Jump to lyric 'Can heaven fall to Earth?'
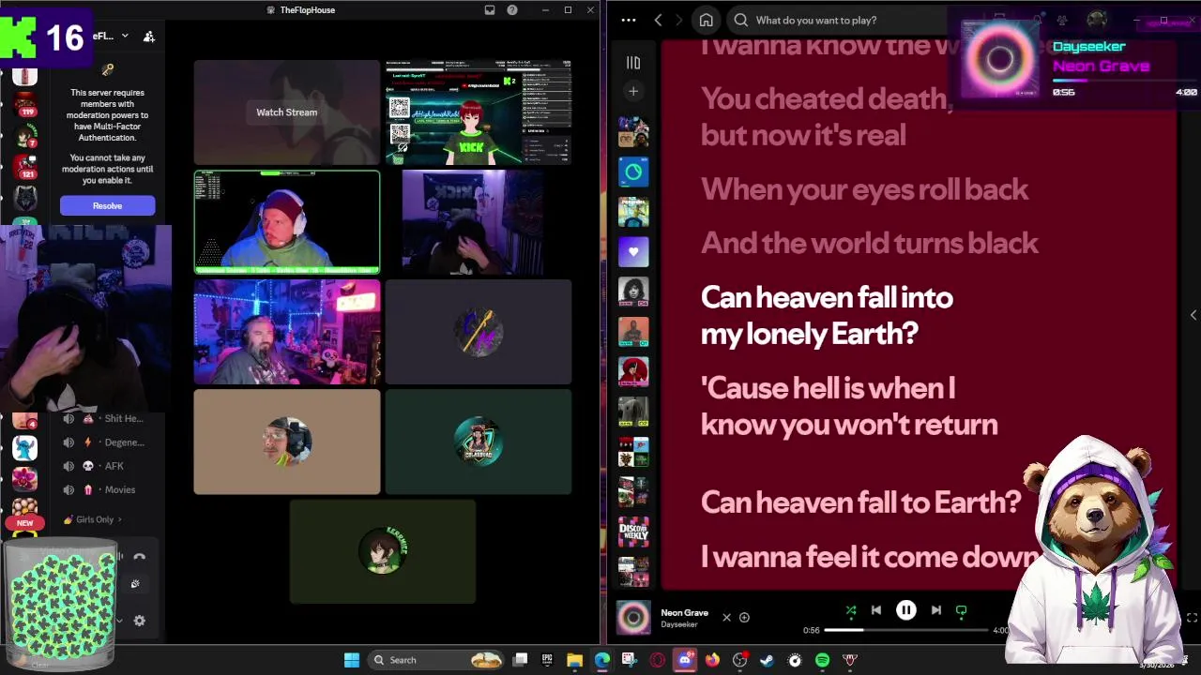Viewport: 1201px width, 675px height. [x=860, y=502]
